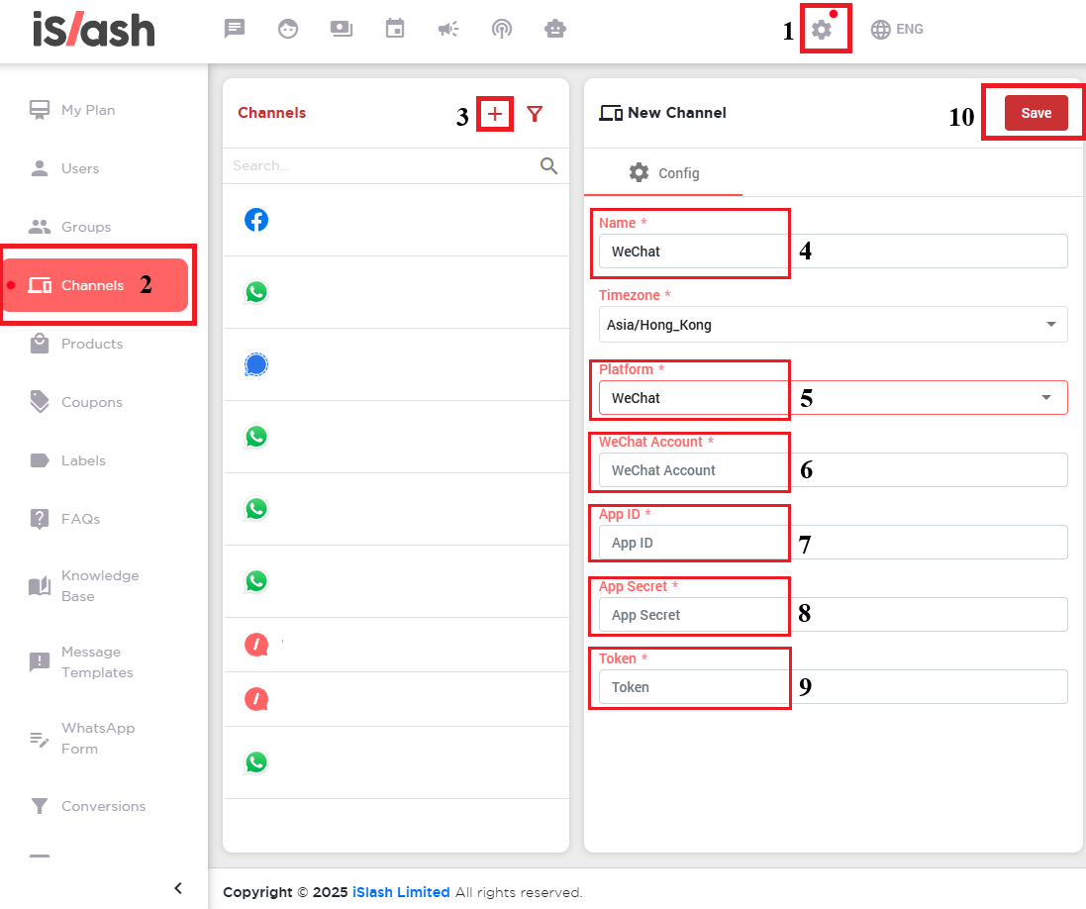The height and width of the screenshot is (909, 1086).
Task: Open Knowledge Base in sidebar
Action: 99,586
